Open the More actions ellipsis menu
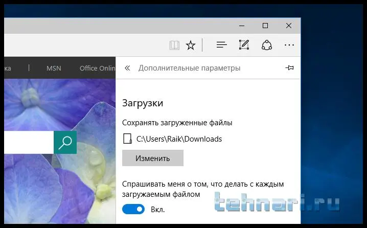Viewport: 367px width, 228px height. [x=289, y=45]
